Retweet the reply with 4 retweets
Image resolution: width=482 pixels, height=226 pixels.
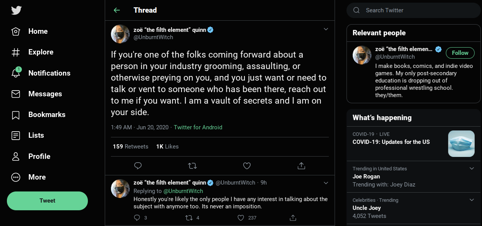point(189,218)
